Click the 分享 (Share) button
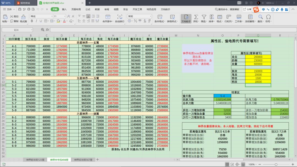Viewport: 297px width, 167px height. [x=248, y=9]
